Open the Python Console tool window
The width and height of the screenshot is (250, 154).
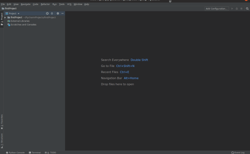(15, 152)
